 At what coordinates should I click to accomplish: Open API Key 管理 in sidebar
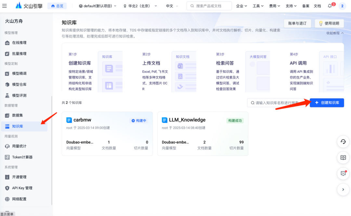[x=22, y=188]
